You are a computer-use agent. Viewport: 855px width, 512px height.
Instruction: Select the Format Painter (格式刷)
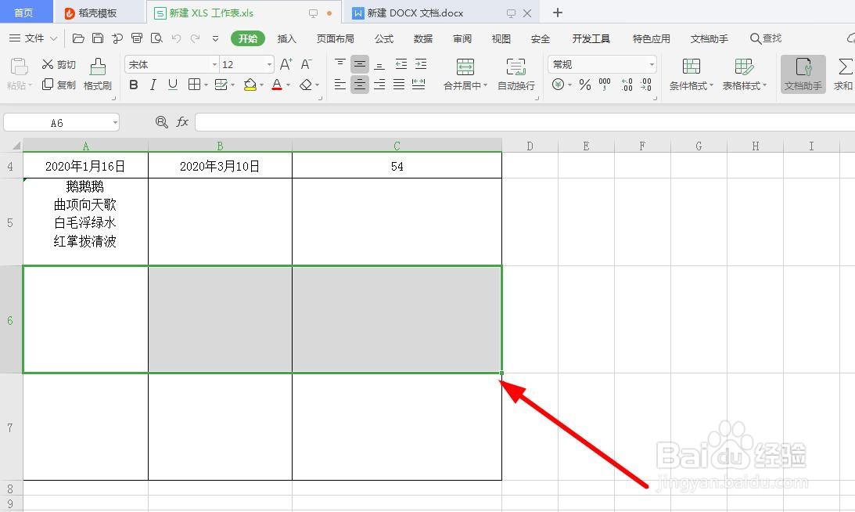98,74
